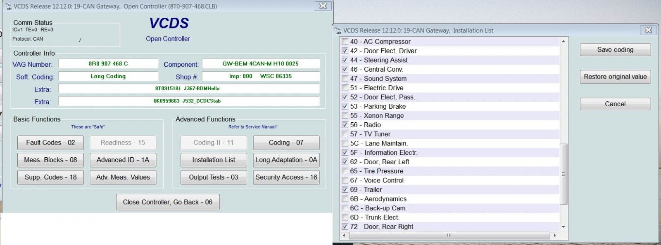The width and height of the screenshot is (661, 245).
Task: Click the Shop # field WSC 06335
Action: click(x=261, y=76)
